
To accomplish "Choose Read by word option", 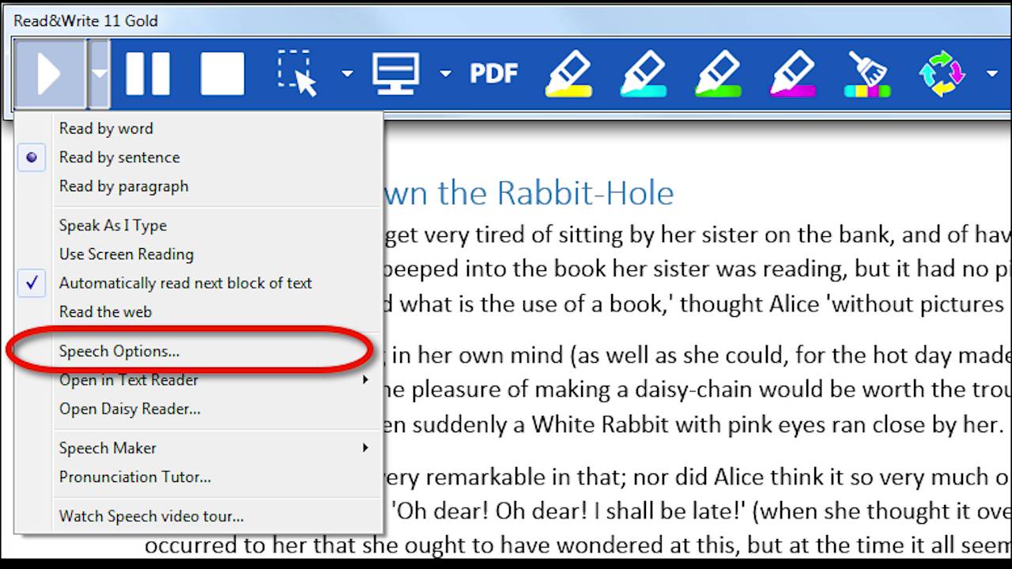I will (x=198, y=128).
